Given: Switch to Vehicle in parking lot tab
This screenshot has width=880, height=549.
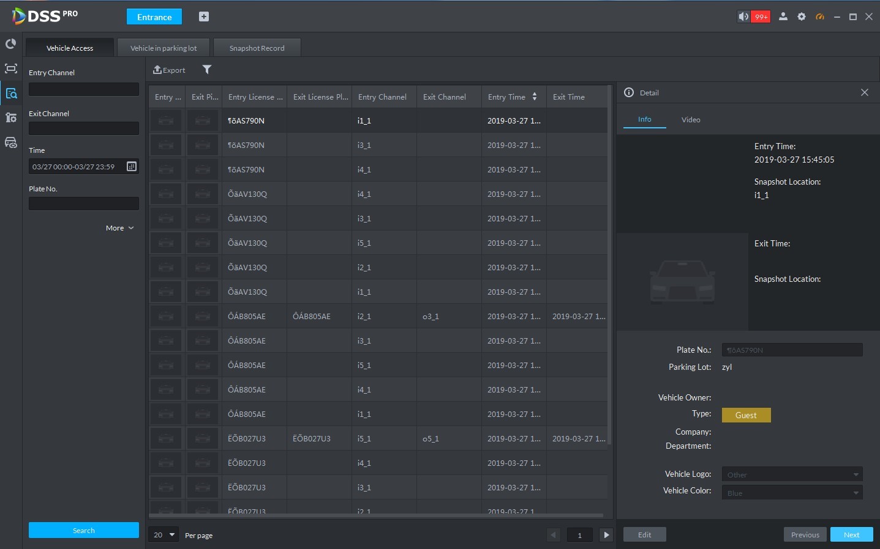Looking at the screenshot, I should [164, 48].
